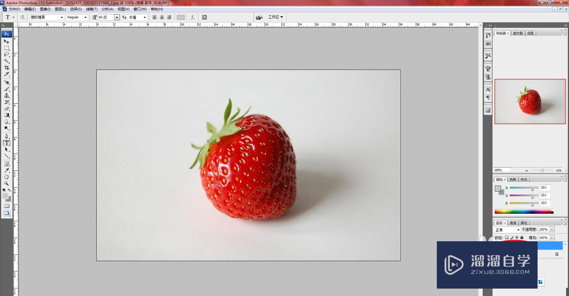Screen dimensions: 569x296
Task: Open the 滤镜(T) menu
Action: pyautogui.click(x=92, y=9)
